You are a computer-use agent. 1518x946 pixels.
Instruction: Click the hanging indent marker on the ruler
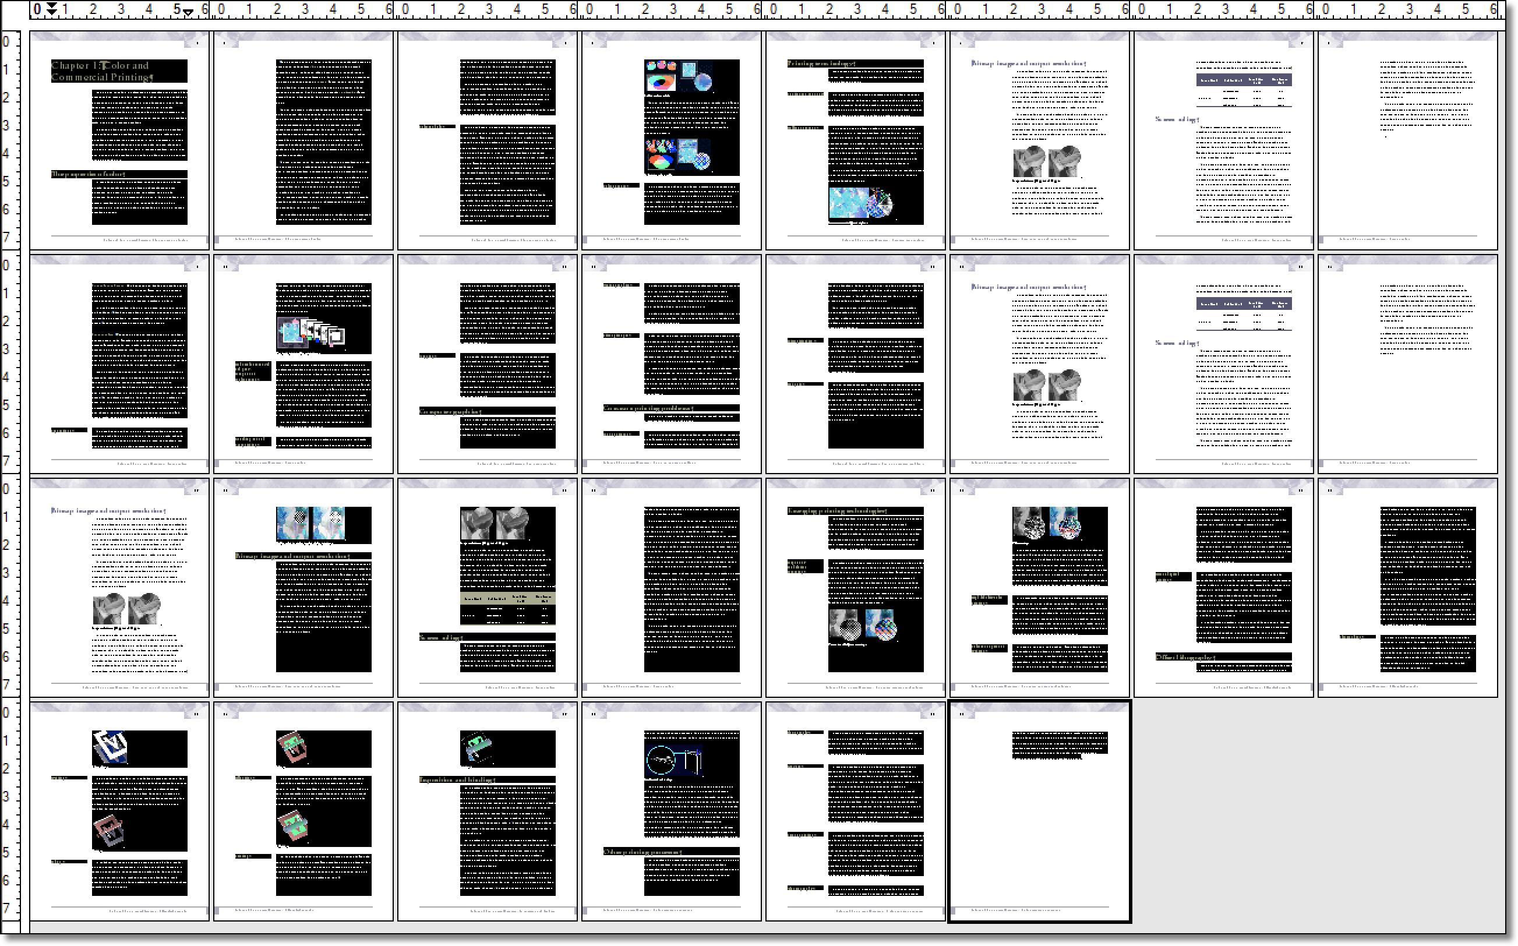coord(52,13)
